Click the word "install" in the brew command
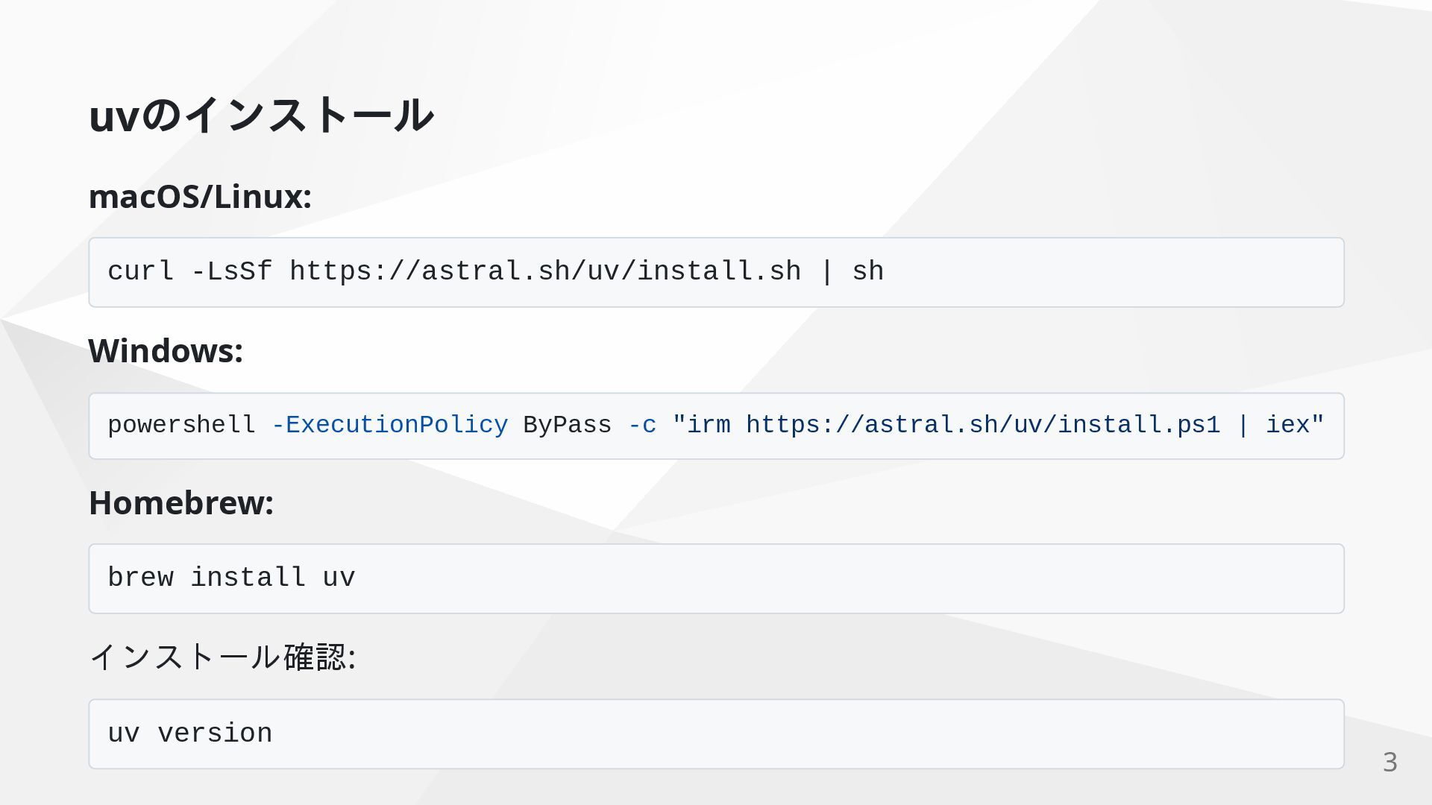The image size is (1432, 805). (248, 578)
